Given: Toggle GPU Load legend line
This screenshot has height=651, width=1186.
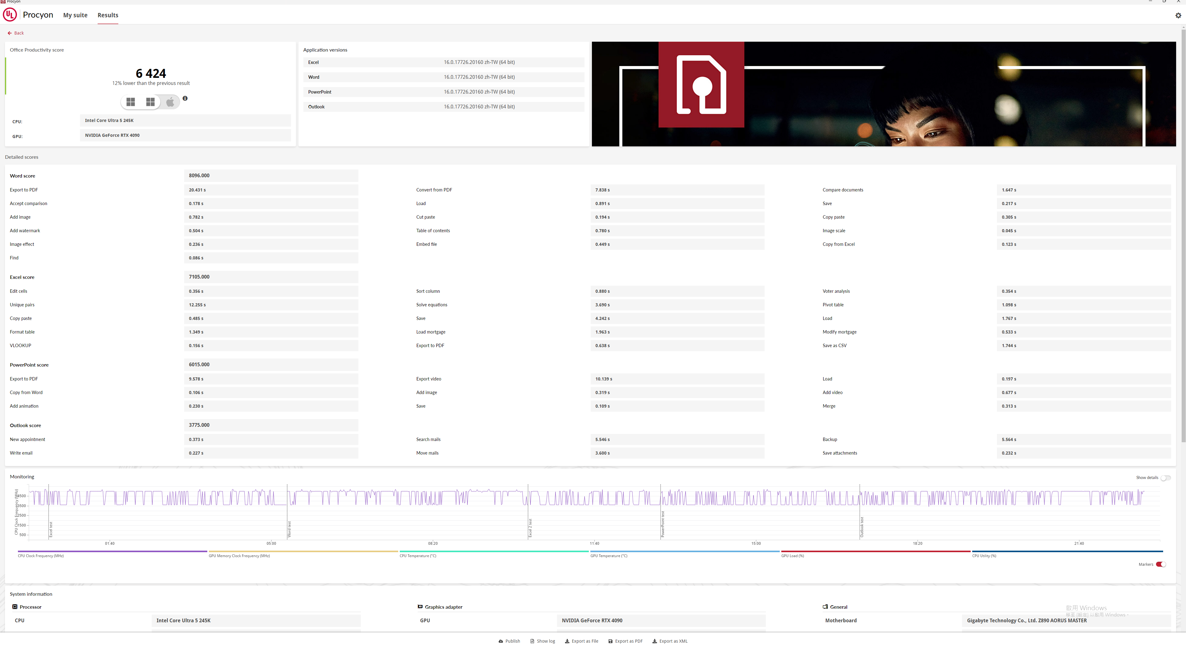Looking at the screenshot, I should click(x=876, y=552).
